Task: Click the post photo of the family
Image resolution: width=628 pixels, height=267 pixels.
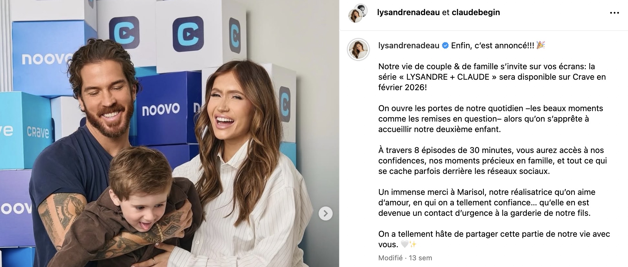Action: [x=169, y=133]
